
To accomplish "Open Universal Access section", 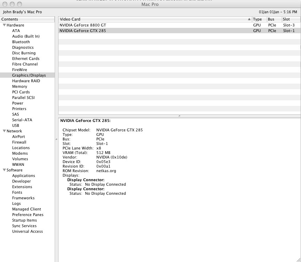I will point(28,231).
